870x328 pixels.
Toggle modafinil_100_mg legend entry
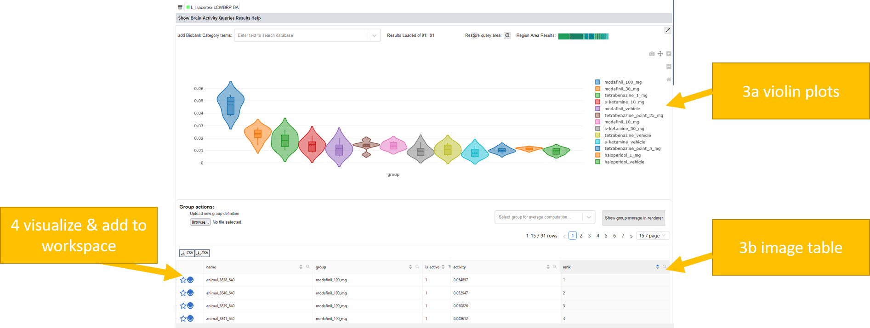(622, 82)
